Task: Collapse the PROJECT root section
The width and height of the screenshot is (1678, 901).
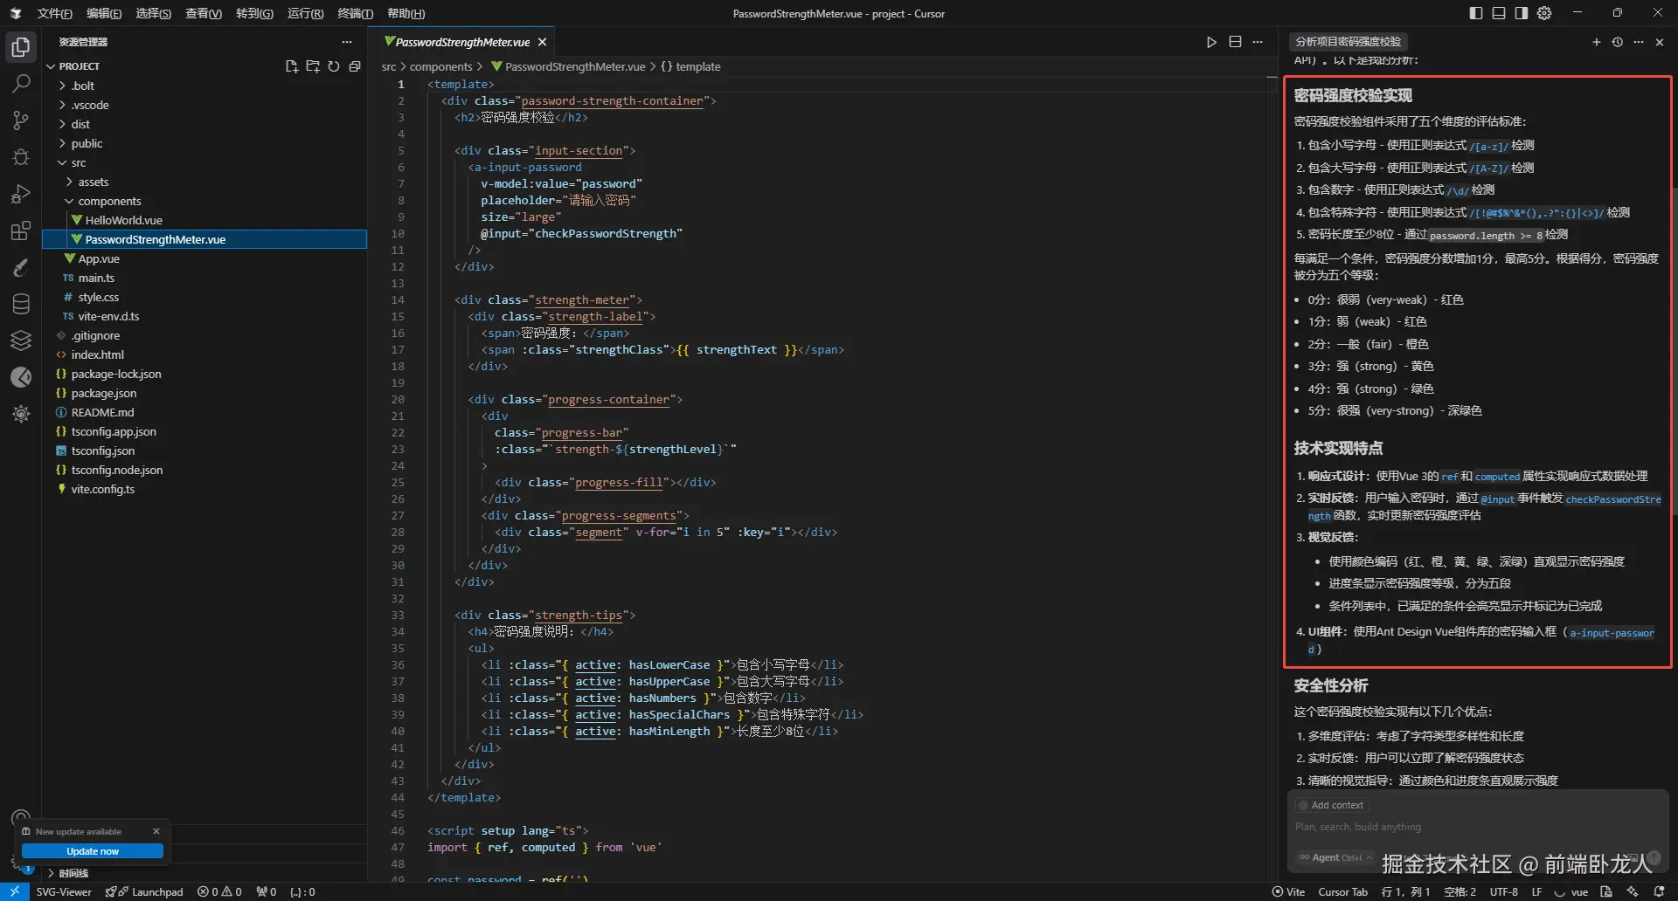Action: pos(79,66)
